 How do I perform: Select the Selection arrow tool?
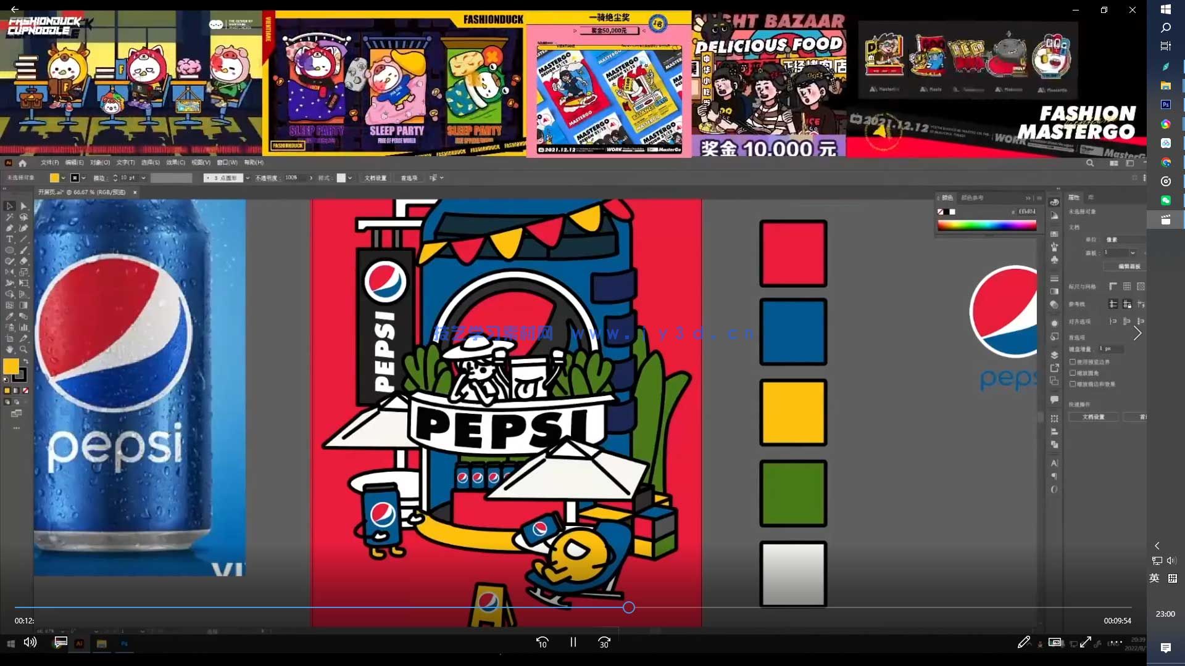click(x=9, y=206)
